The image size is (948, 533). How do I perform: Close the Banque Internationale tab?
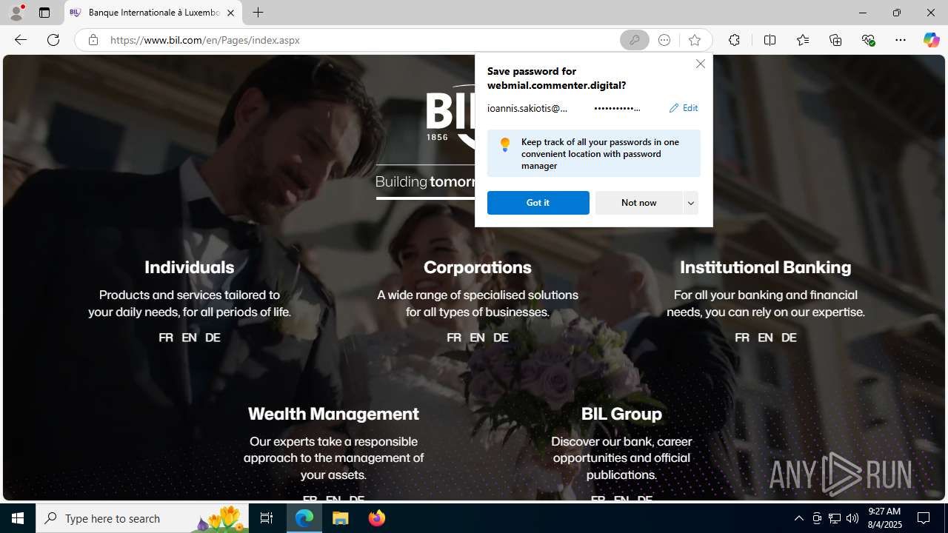(230, 13)
